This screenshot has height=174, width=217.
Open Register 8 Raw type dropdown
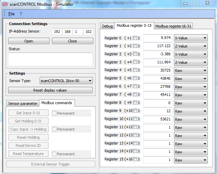coord(191,103)
